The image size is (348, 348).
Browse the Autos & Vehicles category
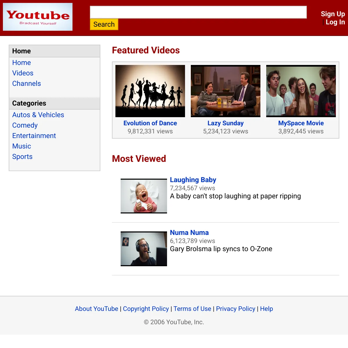tap(38, 115)
